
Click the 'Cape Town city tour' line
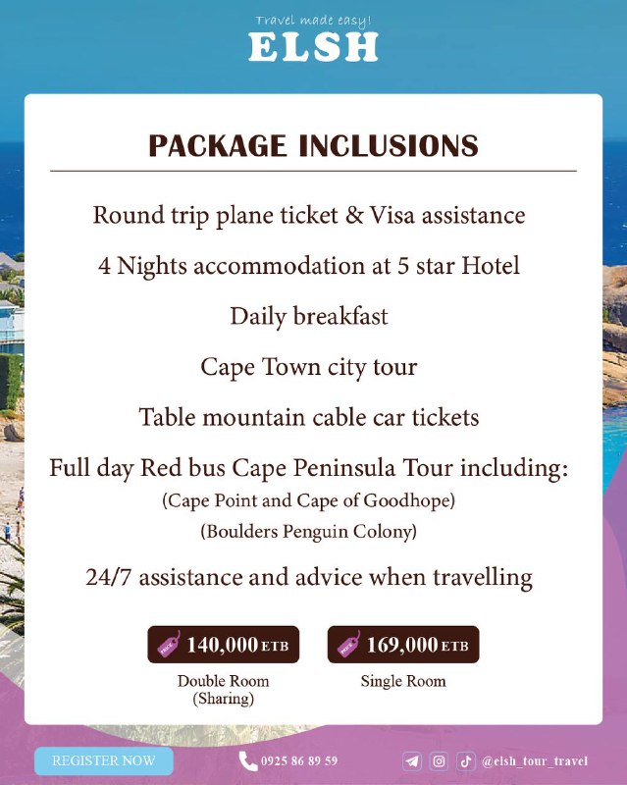point(309,367)
